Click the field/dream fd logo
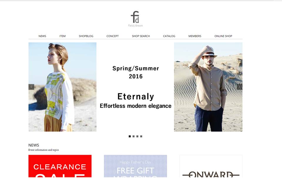The height and width of the screenshot is (178, 282). coord(135,19)
